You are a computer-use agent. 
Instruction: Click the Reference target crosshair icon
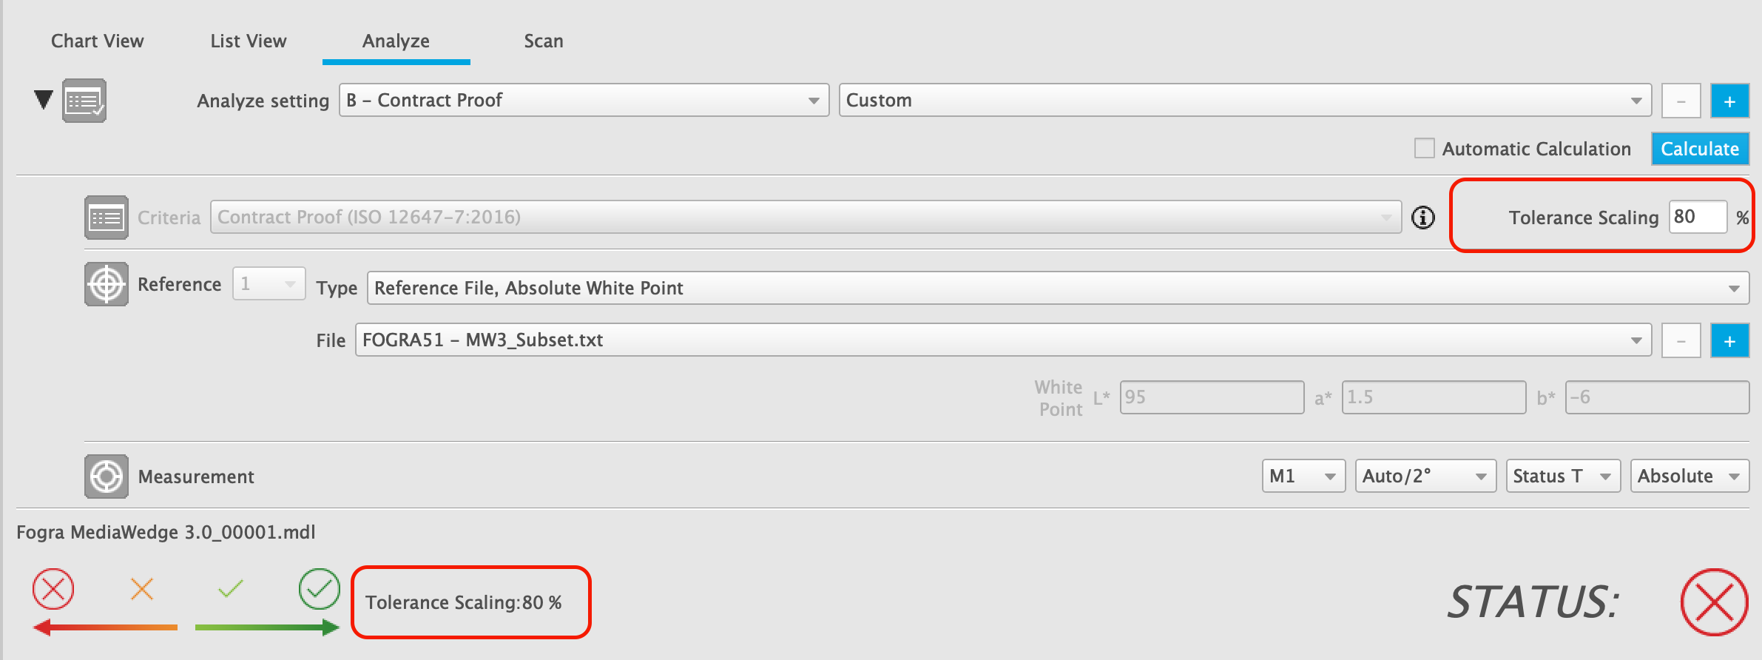107,284
